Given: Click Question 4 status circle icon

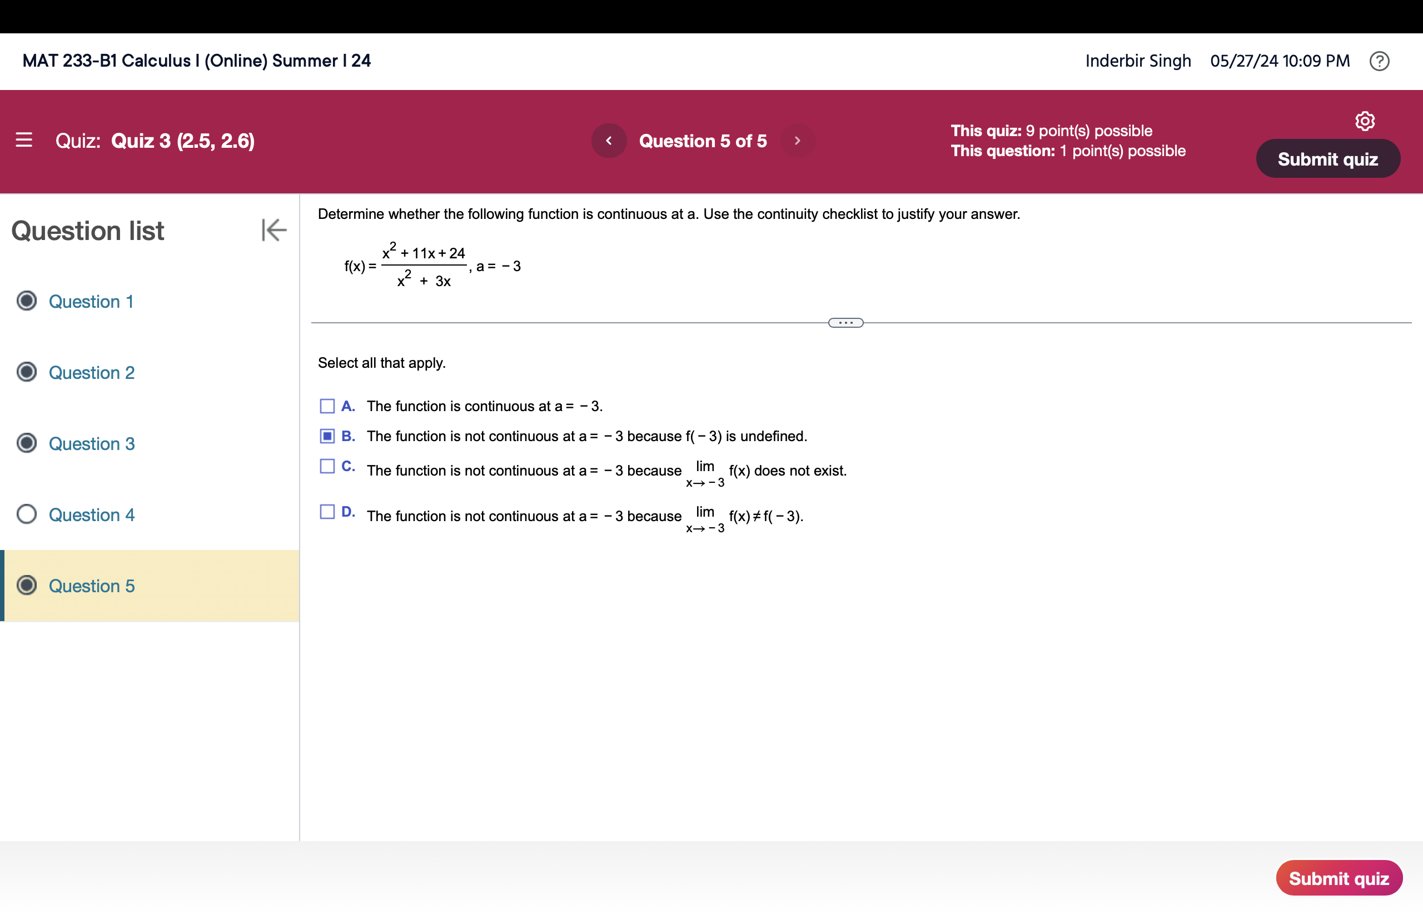Looking at the screenshot, I should [x=27, y=514].
